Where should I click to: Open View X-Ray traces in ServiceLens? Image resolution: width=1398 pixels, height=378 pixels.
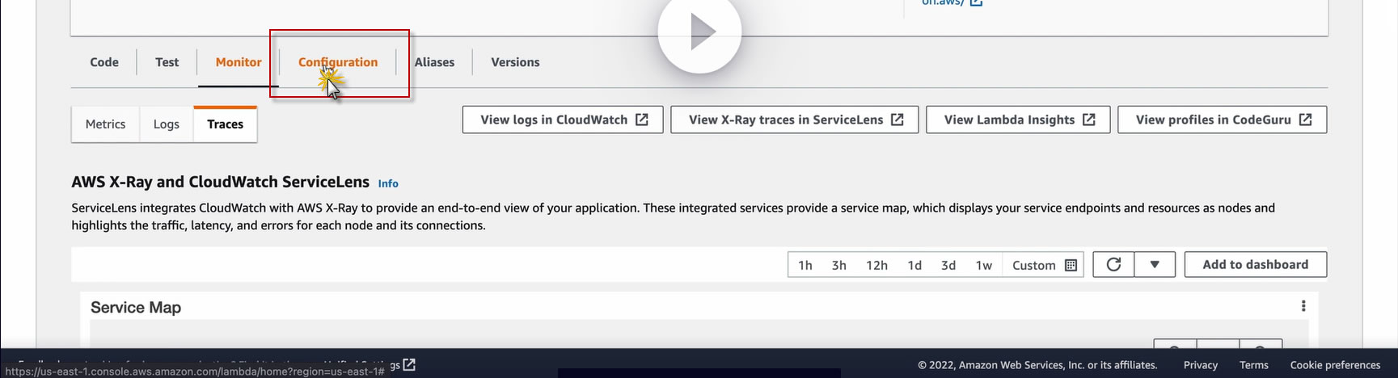795,120
